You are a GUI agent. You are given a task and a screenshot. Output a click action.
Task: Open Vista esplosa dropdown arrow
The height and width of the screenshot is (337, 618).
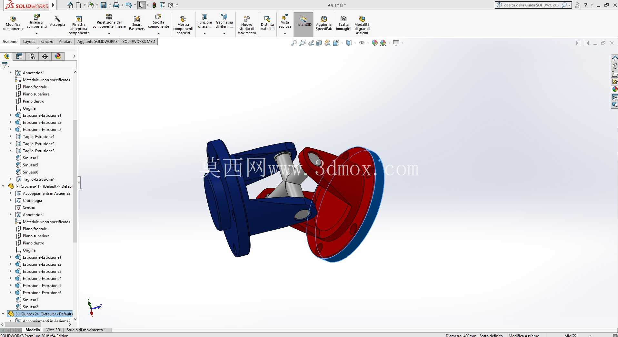pyautogui.click(x=285, y=34)
